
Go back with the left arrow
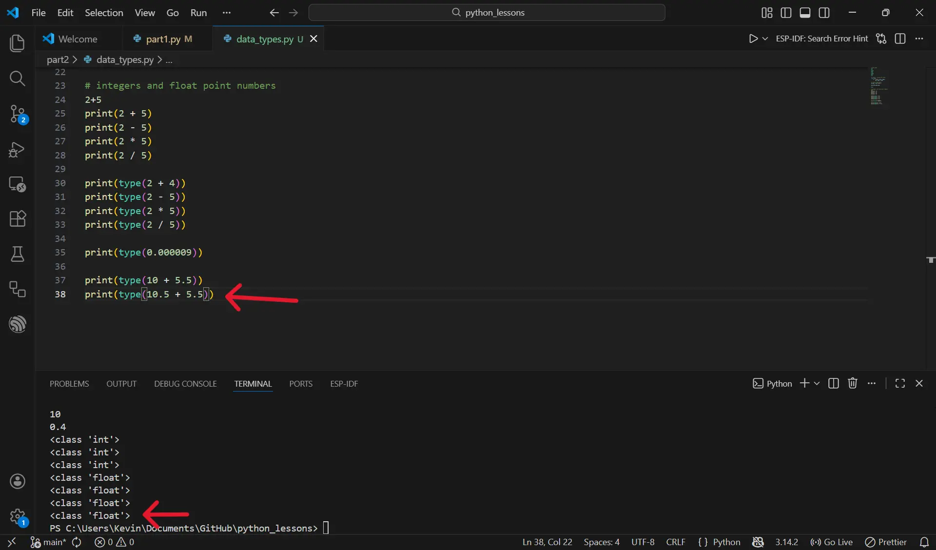pyautogui.click(x=274, y=13)
